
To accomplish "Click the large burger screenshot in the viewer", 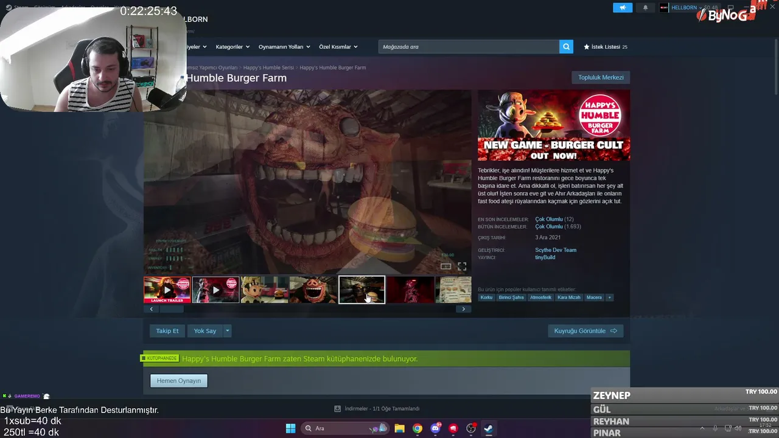I will pos(307,182).
